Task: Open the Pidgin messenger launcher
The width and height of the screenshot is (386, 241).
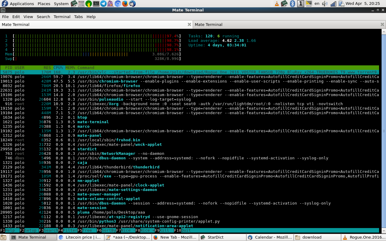Action: (x=110, y=4)
